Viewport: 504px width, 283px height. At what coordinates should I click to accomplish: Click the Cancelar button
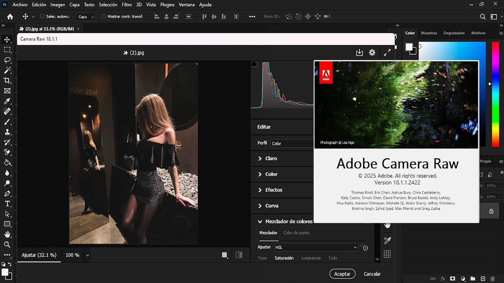coord(372,274)
